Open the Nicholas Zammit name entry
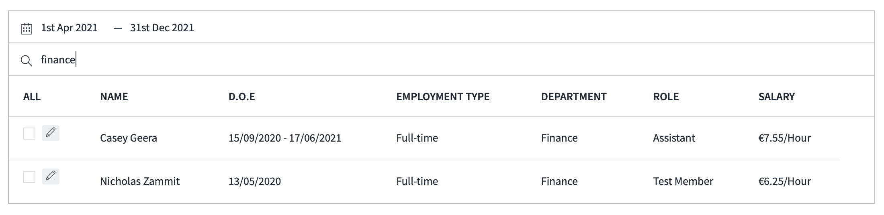This screenshot has width=884, height=215. pyautogui.click(x=140, y=181)
